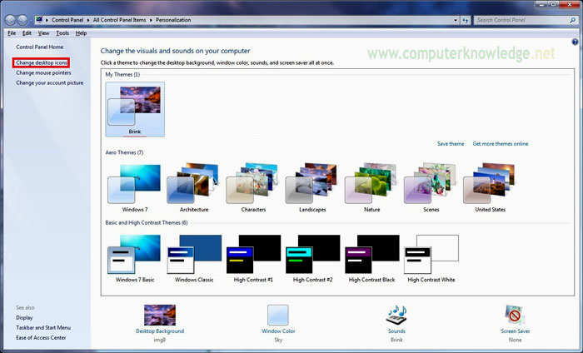Click the Window Color text link

278,331
